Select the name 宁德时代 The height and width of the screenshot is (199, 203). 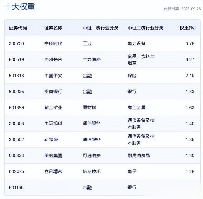click(53, 44)
